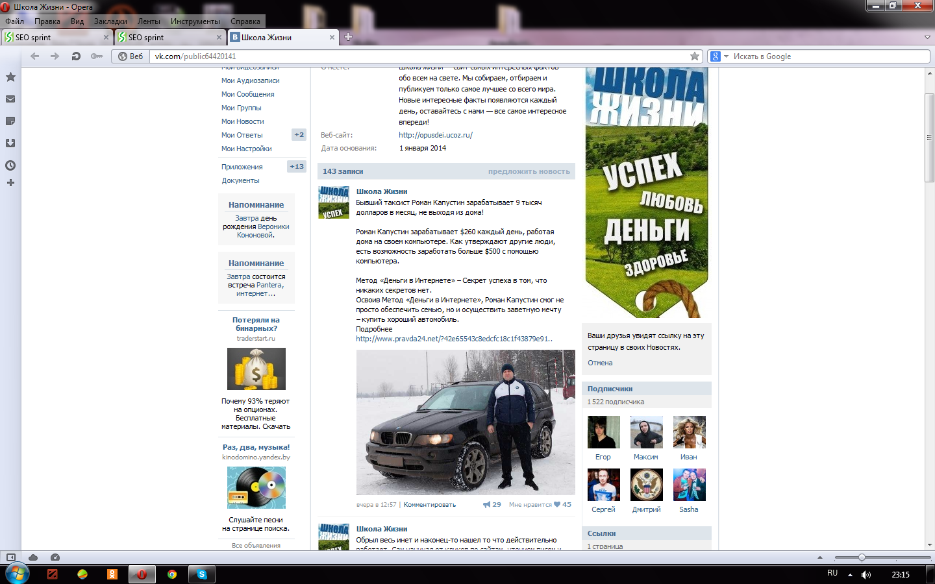Click the Google search engine icon
The image size is (935, 584).
click(716, 56)
